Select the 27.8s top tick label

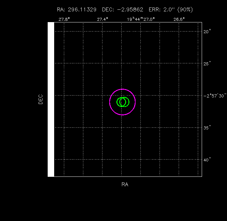(x=64, y=19)
